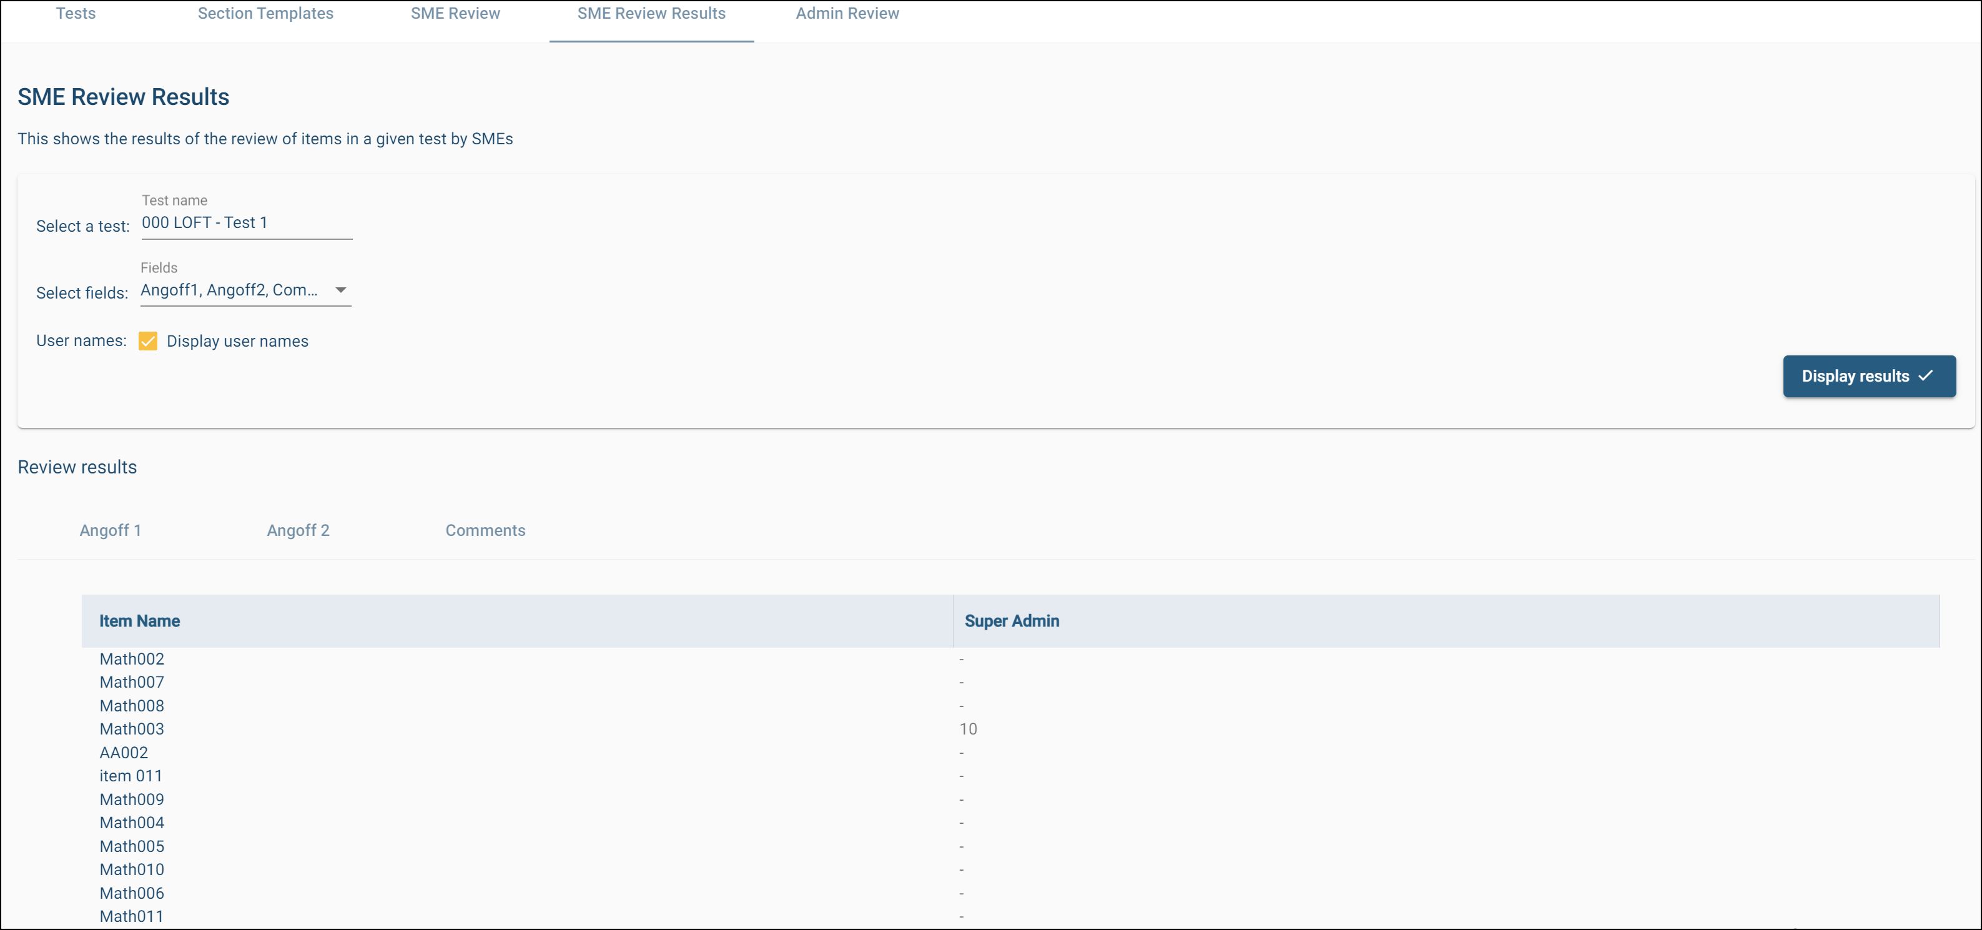Select the Math003 item row
Screen dimensions: 1982x930
click(1010, 729)
